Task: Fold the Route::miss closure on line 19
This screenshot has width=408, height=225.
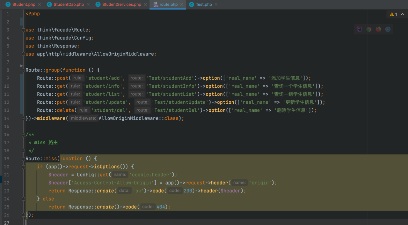Action: (x=23, y=159)
